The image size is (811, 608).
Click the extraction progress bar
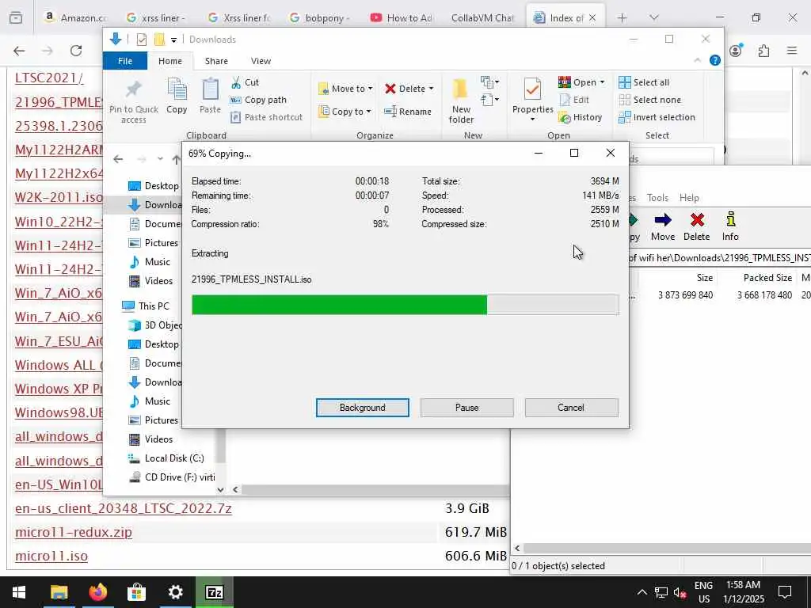click(x=405, y=305)
